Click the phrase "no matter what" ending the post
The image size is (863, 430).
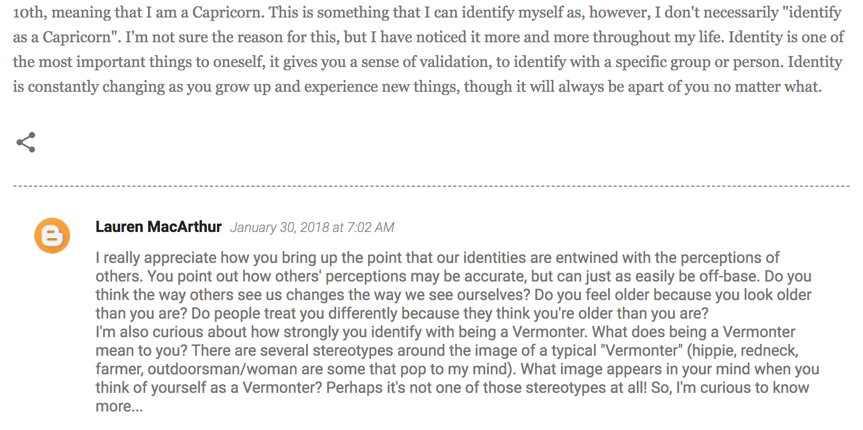[767, 87]
